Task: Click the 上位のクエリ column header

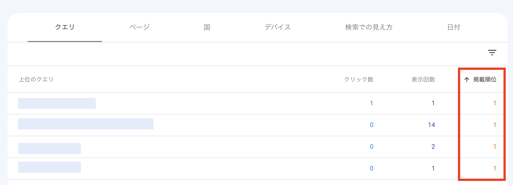Action: [36, 80]
